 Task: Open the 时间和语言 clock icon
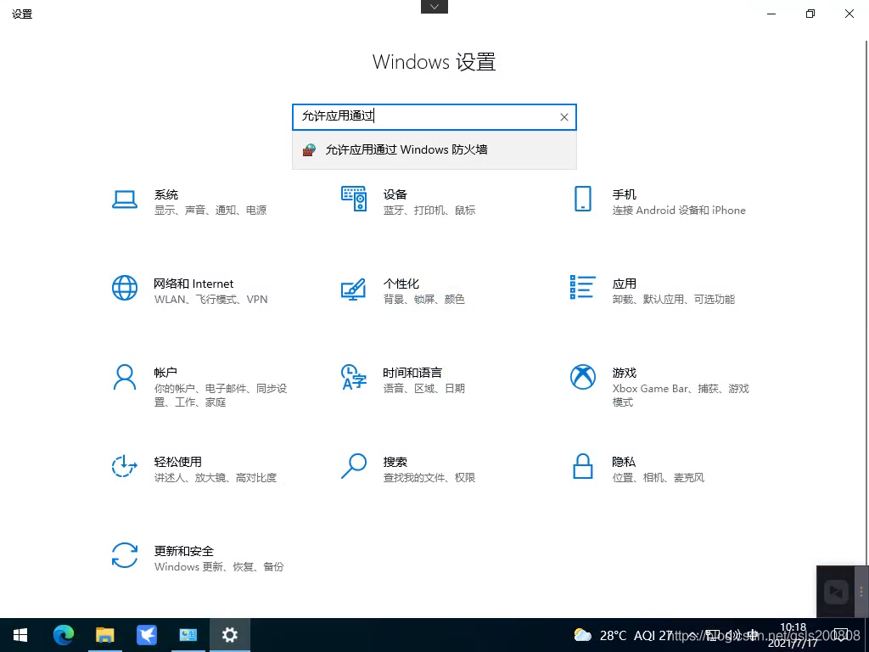point(354,377)
